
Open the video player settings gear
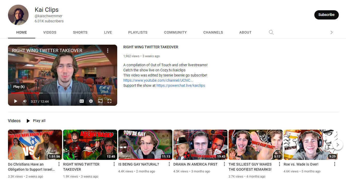point(91,101)
